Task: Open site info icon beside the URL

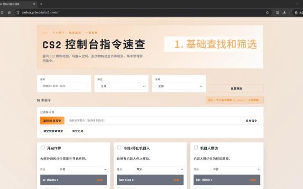Action: click(18, 12)
